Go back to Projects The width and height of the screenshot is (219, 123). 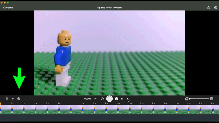point(8,8)
